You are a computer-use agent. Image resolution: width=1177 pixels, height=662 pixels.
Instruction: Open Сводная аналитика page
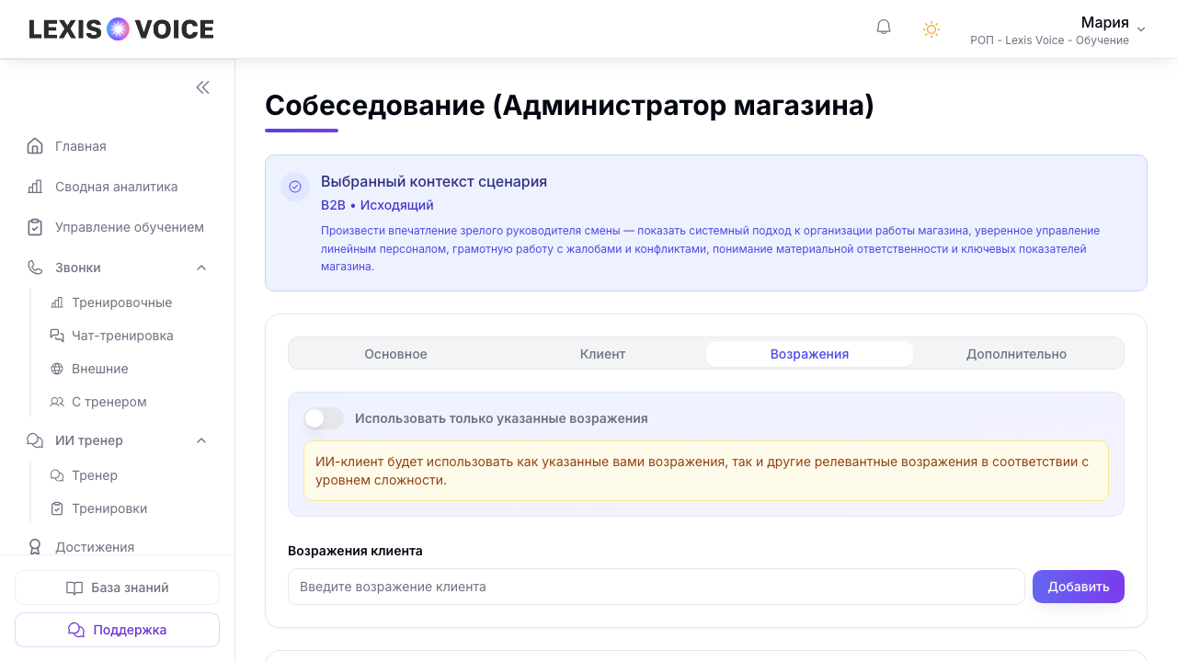(x=118, y=187)
